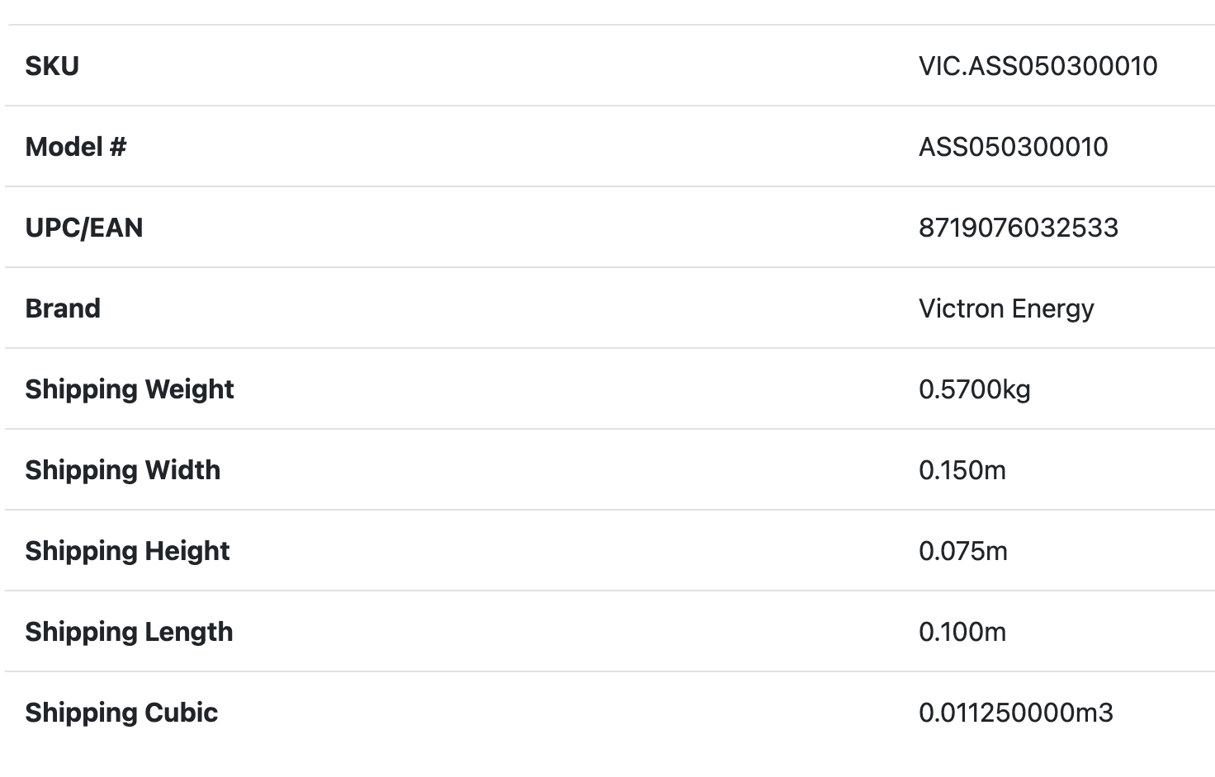1215x777 pixels.
Task: Click the UPC/EAN label
Action: 84,228
